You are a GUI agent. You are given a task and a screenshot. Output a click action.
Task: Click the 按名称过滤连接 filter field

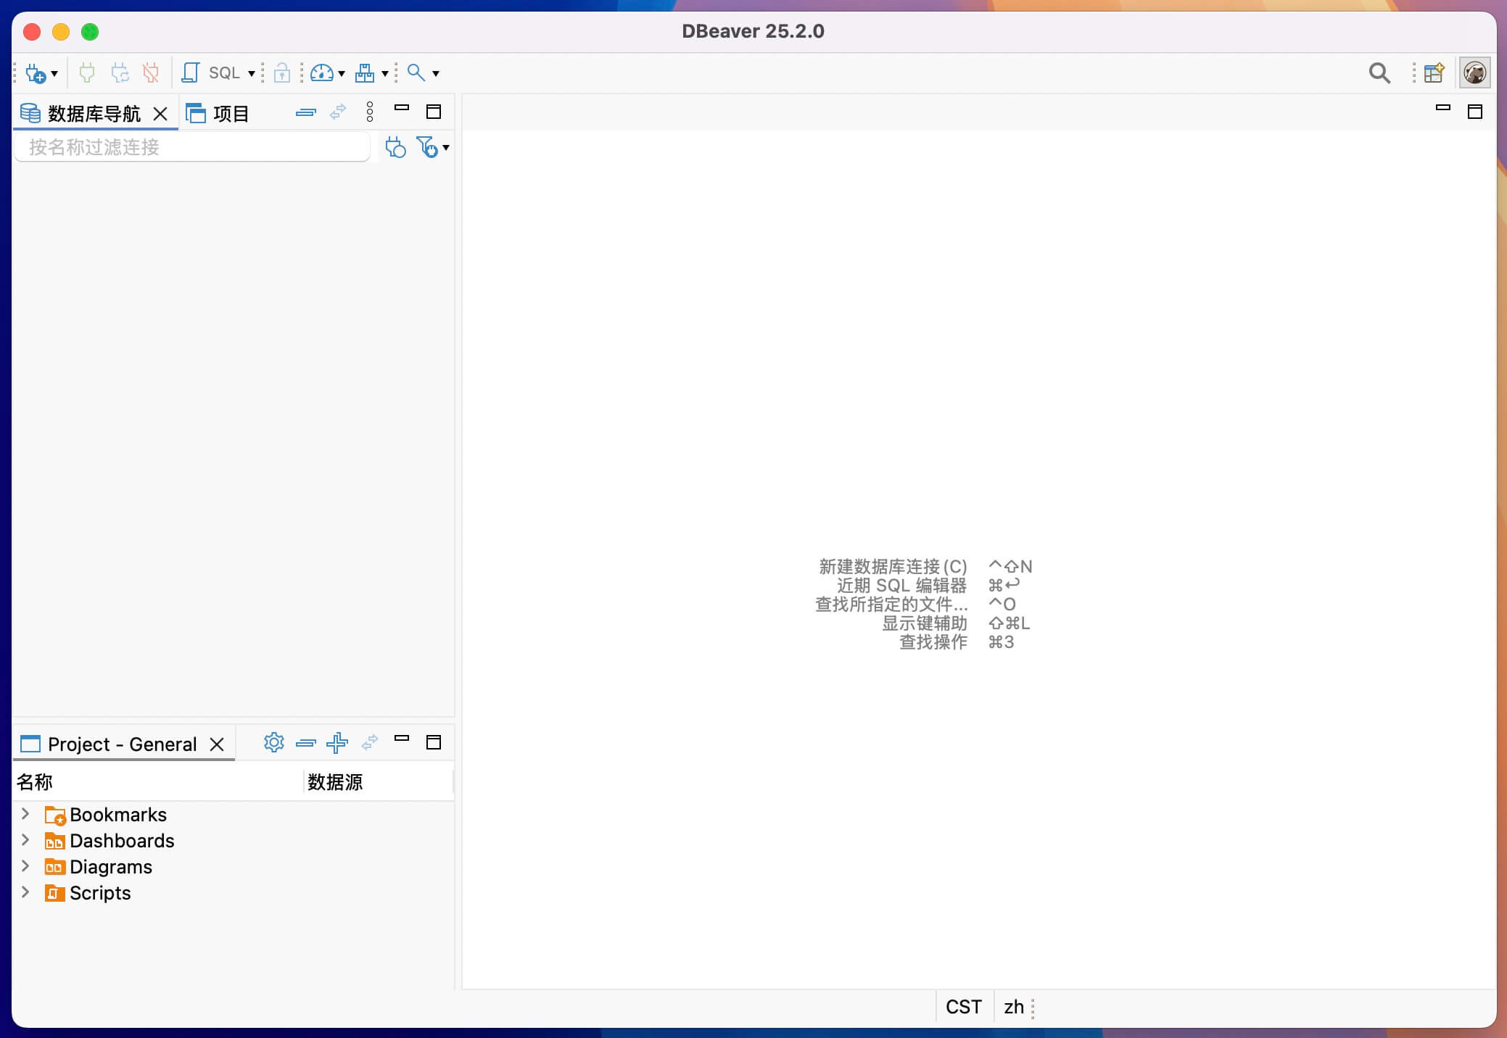click(192, 147)
